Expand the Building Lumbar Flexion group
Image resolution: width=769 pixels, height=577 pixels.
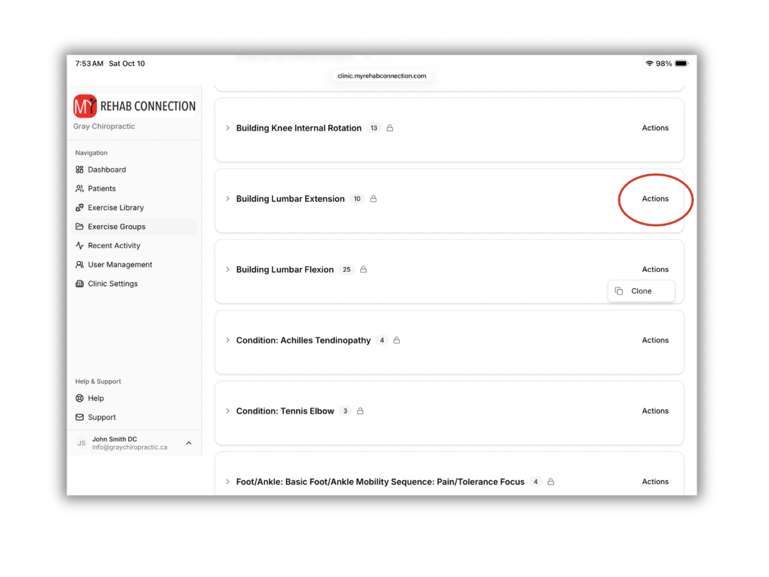227,269
